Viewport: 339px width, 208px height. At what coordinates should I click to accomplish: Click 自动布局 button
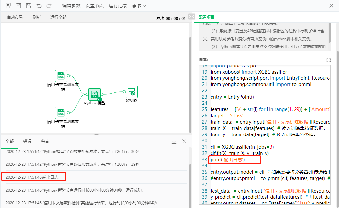(x=15, y=17)
